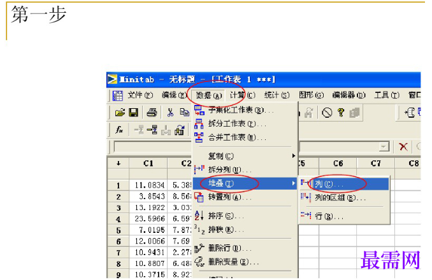This screenshot has height=280, width=432.
Task: Click cell value 11.0834 in column C1
Action: pyautogui.click(x=150, y=185)
